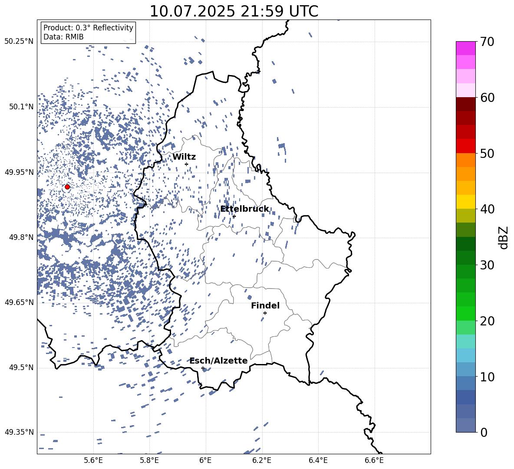Click the magenta 70 dBZ color band

pos(465,48)
